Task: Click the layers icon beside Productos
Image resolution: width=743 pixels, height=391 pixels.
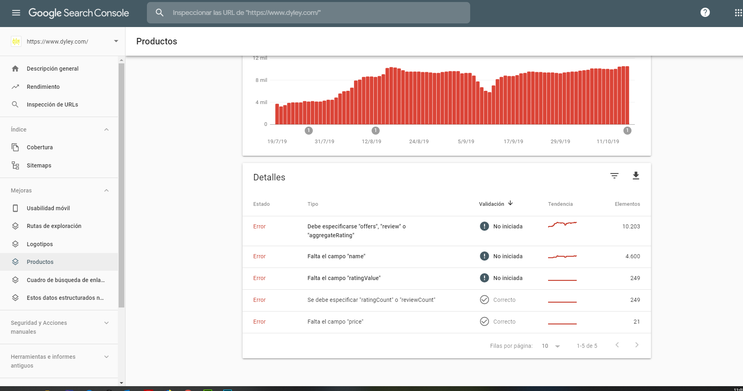Action: coord(15,262)
